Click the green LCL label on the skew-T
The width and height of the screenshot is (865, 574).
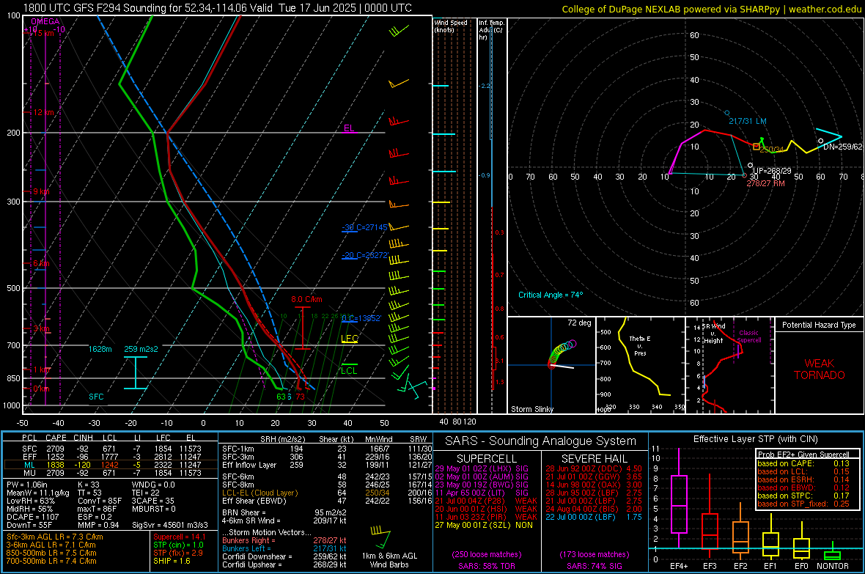(349, 370)
